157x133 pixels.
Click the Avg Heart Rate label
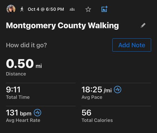tap(23, 120)
